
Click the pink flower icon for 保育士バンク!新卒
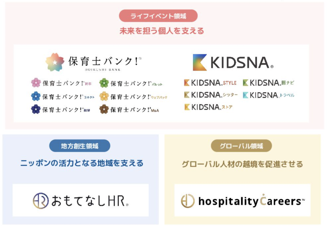pyautogui.click(x=36, y=83)
